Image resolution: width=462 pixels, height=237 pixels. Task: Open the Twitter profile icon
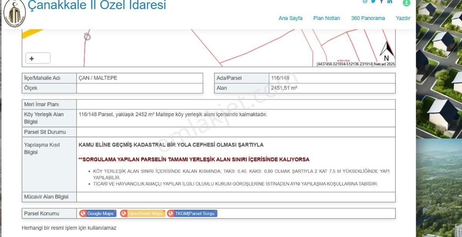pyautogui.click(x=373, y=2)
